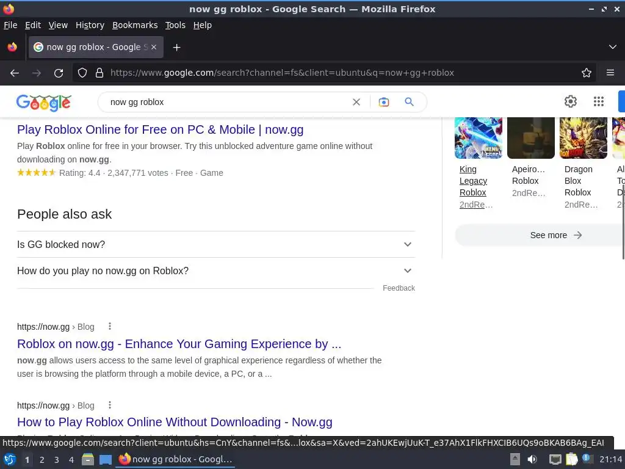Click the Apeiro Roblox thumbnail
This screenshot has width=625, height=469.
[531, 138]
